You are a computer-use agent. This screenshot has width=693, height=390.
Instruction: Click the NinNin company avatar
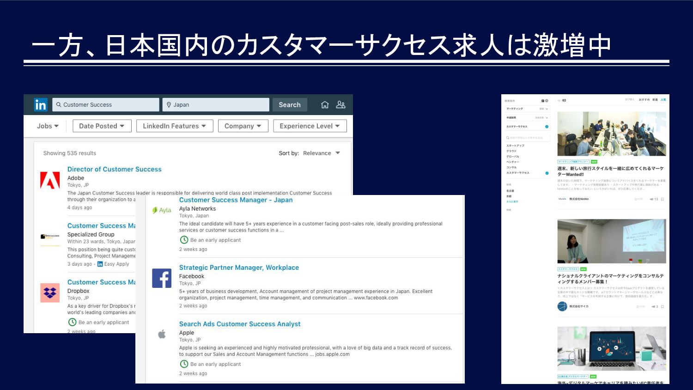562,199
